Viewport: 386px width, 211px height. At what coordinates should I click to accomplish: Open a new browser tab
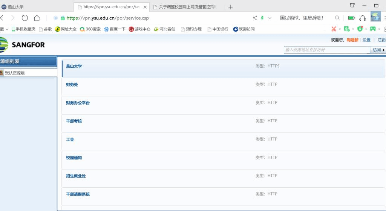click(x=231, y=7)
